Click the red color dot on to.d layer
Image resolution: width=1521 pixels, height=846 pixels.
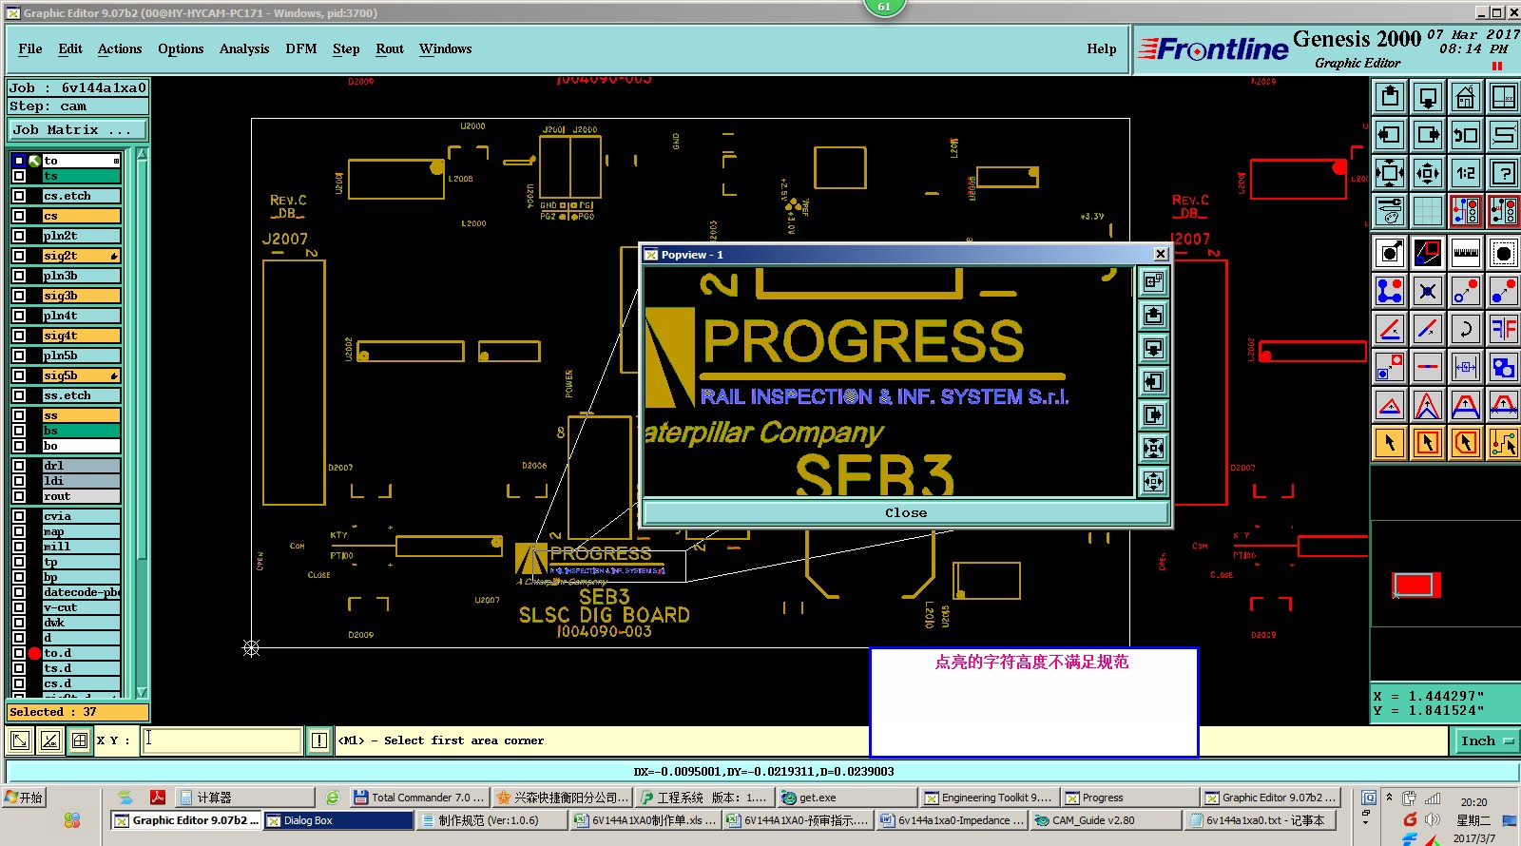tap(35, 653)
